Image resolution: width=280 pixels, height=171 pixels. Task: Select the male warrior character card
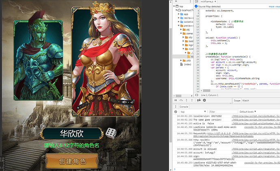38,60
